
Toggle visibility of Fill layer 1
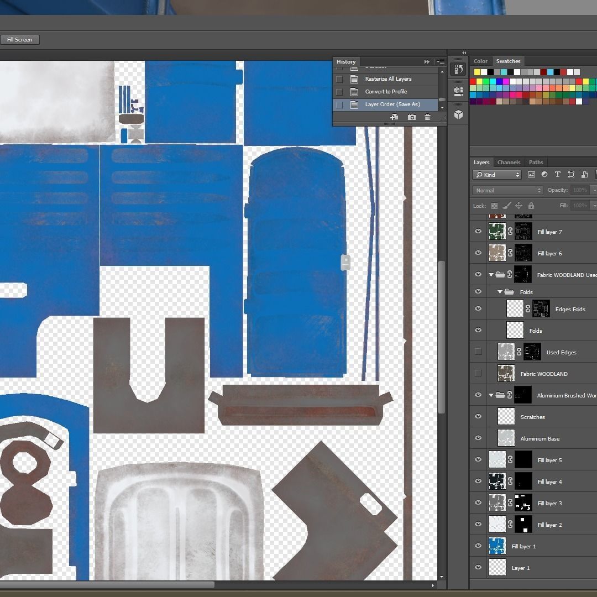pos(478,546)
